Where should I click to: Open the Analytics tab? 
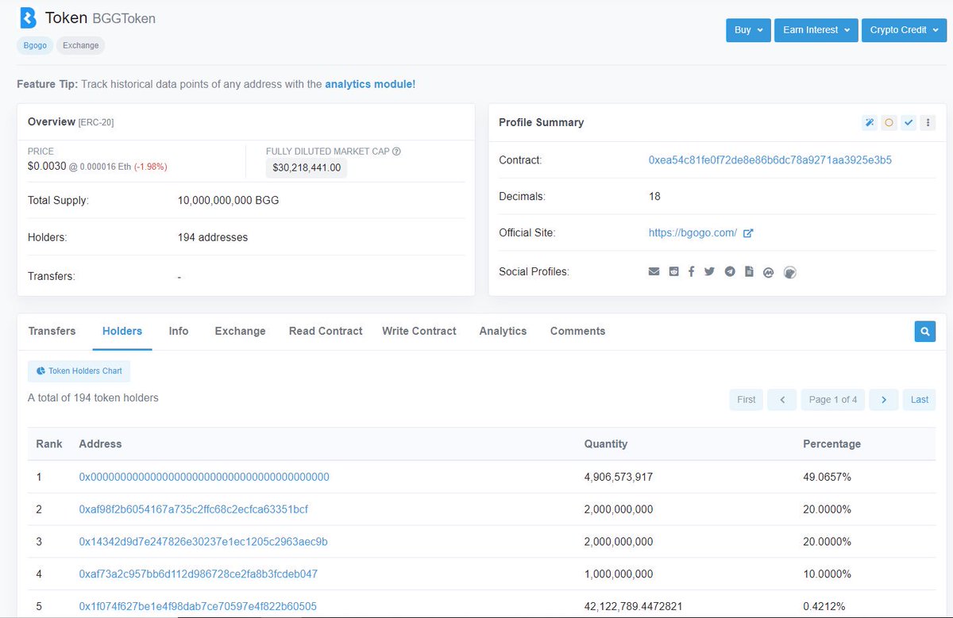[503, 331]
